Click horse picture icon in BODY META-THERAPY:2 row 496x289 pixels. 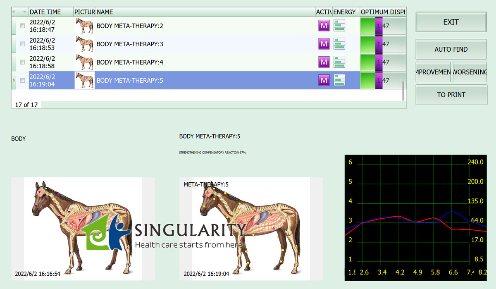[84, 26]
